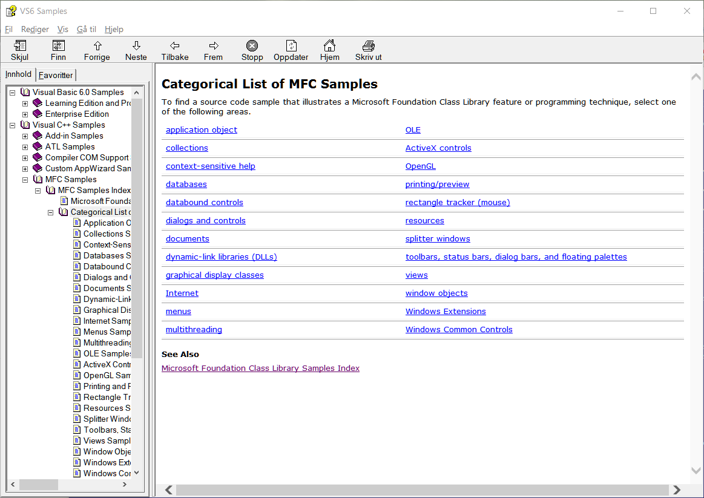
Task: Follow the splitter windows link
Action: pyautogui.click(x=438, y=238)
